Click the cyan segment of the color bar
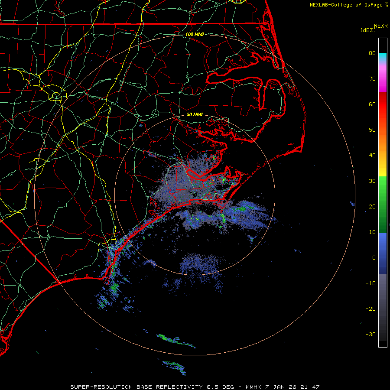Viewport: 390px width, 390px height. tap(383, 57)
